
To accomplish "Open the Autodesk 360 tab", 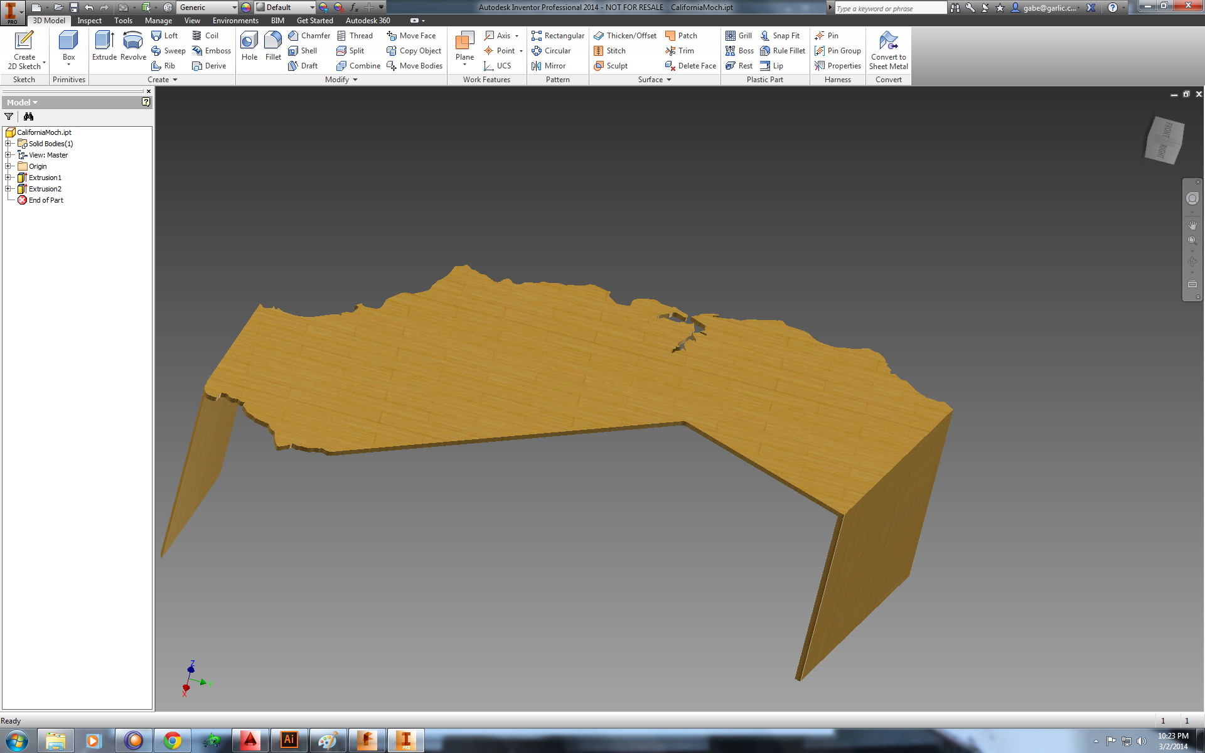I will point(368,21).
